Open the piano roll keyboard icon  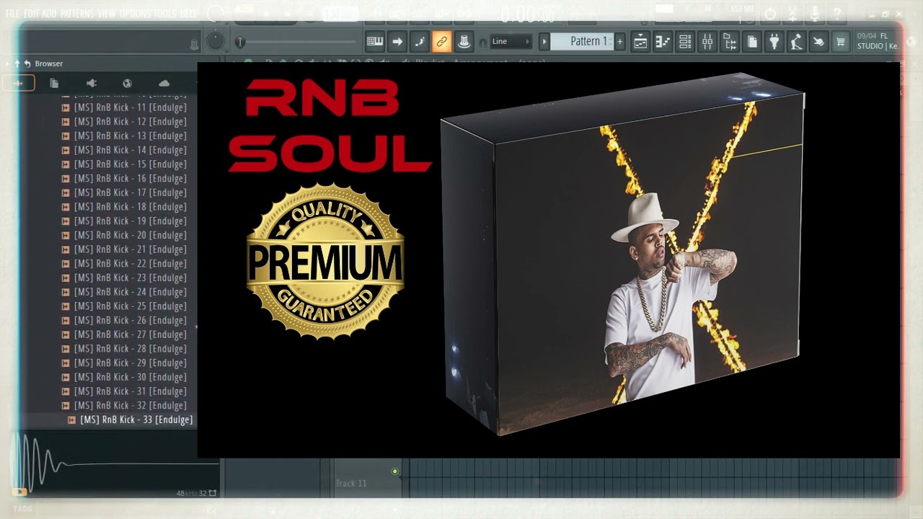click(x=375, y=42)
